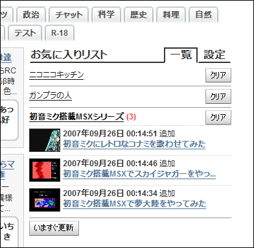Select the 科学 category tab
The image size is (254, 248).
click(106, 15)
